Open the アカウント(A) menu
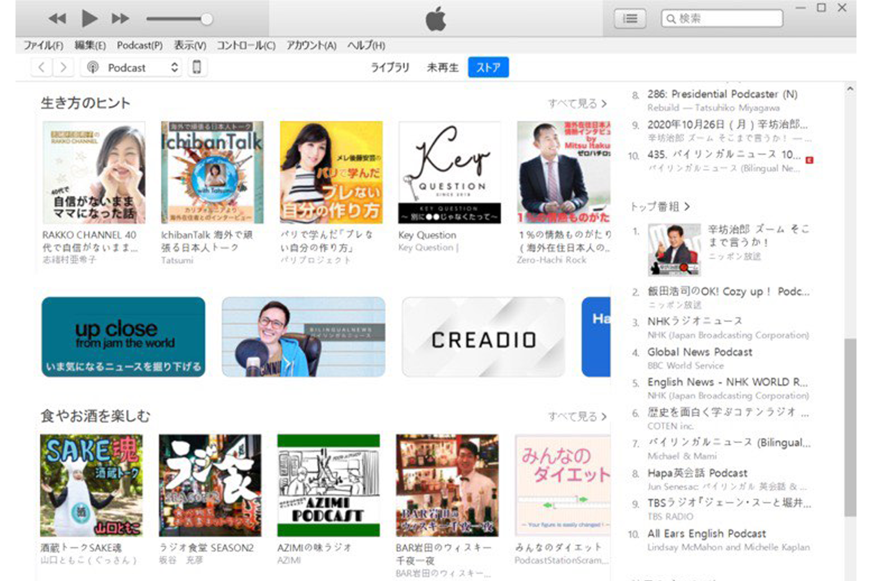The height and width of the screenshot is (581, 872). pyautogui.click(x=311, y=46)
